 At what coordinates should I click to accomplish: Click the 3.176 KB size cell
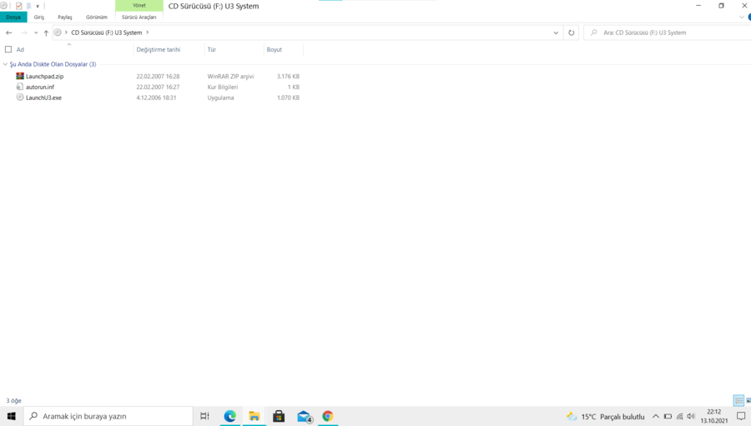click(x=288, y=76)
